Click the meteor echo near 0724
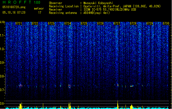Viewport: 172px width, 109px height. coord(69,86)
